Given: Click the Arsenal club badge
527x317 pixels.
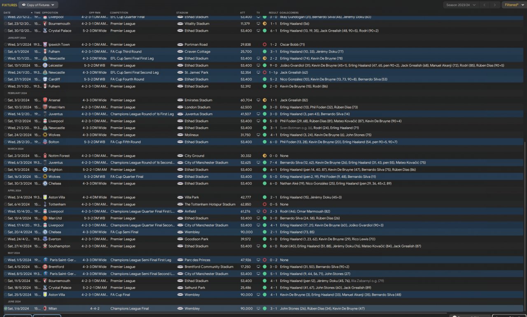Looking at the screenshot, I should point(45,100).
